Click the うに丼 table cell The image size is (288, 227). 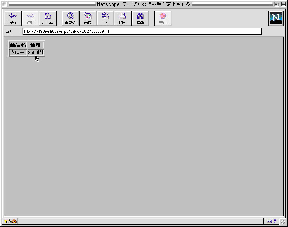[x=18, y=52]
